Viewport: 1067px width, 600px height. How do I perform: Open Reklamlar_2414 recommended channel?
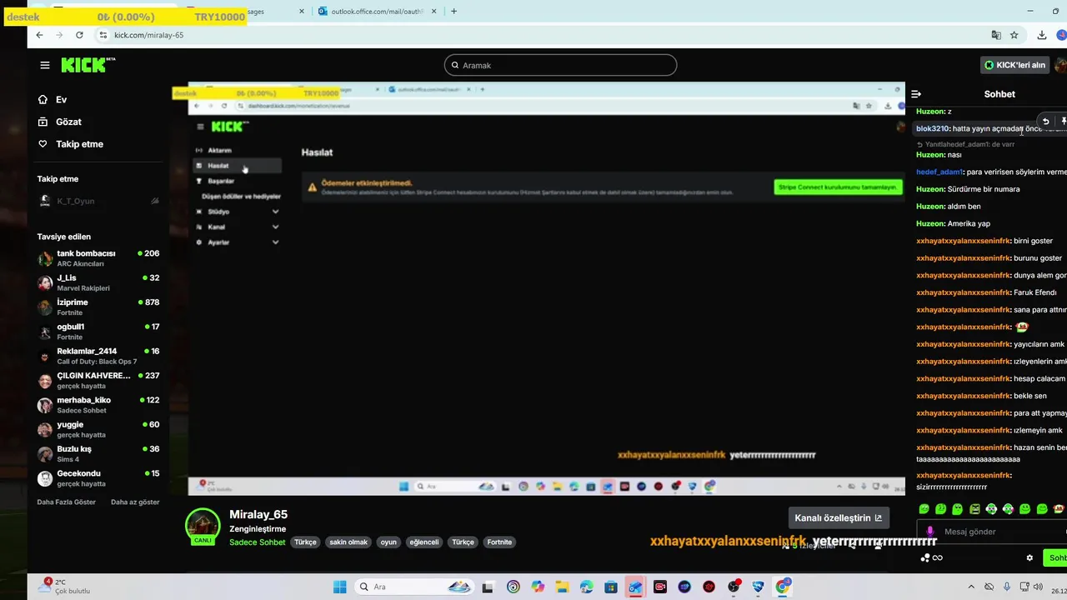pyautogui.click(x=98, y=356)
